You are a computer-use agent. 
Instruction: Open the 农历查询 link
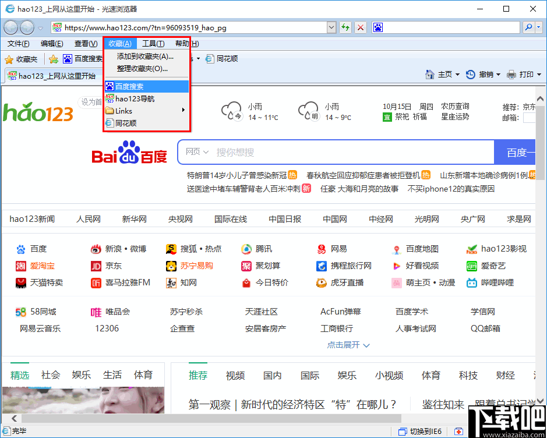tap(456, 106)
